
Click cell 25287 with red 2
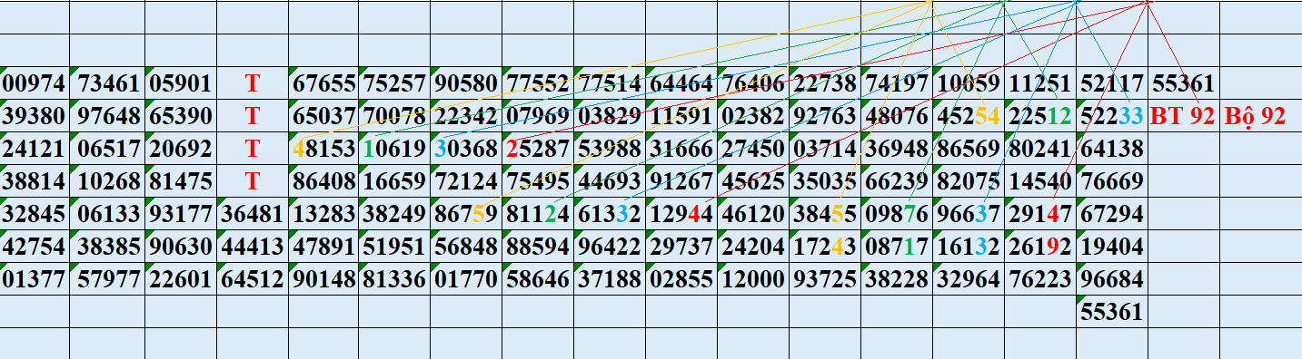point(538,149)
